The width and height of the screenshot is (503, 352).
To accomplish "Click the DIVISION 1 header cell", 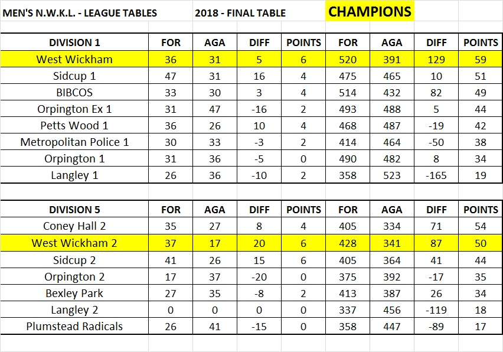I will 74,43.
